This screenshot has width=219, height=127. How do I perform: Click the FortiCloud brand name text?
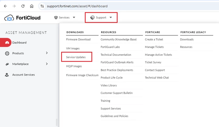28,18
